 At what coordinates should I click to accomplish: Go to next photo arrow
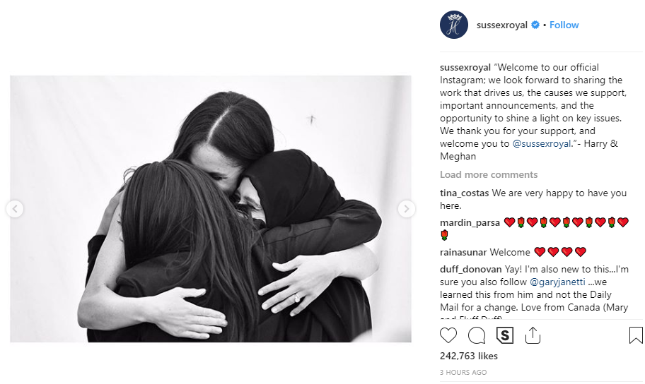(x=407, y=209)
